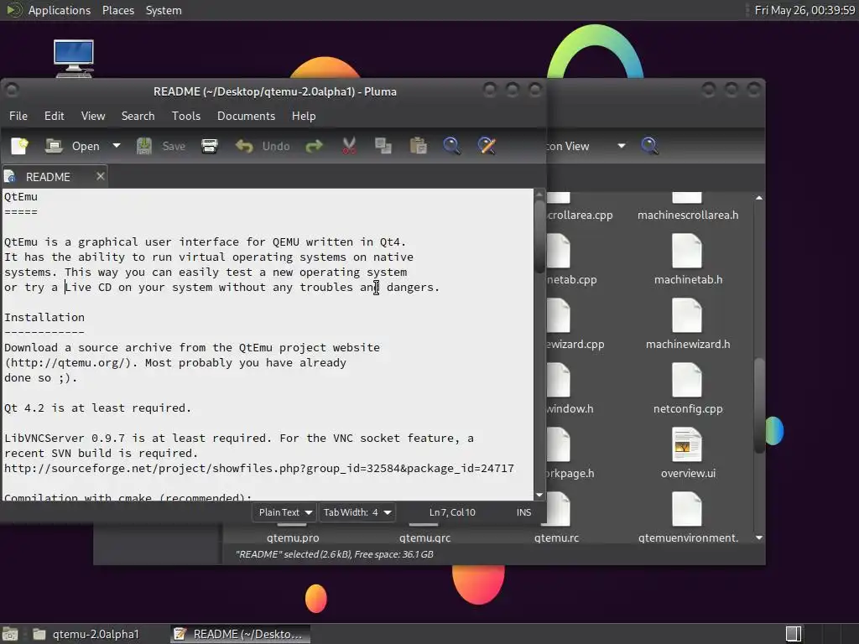Paste from clipboard icon
The width and height of the screenshot is (859, 644).
tap(418, 146)
